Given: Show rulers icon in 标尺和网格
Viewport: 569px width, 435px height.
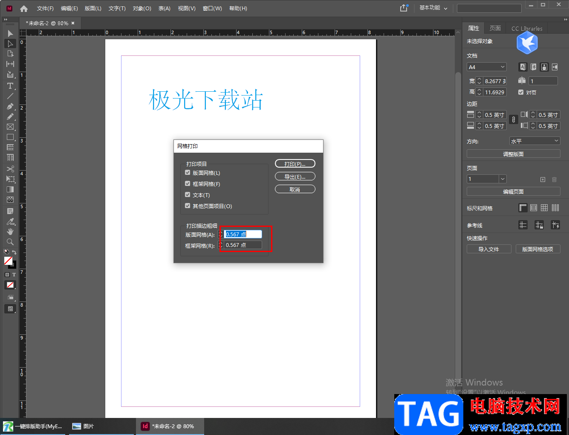Looking at the screenshot, I should pyautogui.click(x=523, y=208).
